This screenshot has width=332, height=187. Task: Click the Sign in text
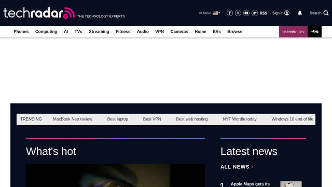(278, 13)
